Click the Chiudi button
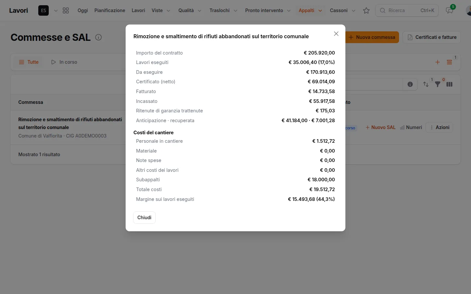Image resolution: width=471 pixels, height=294 pixels. [x=144, y=218]
